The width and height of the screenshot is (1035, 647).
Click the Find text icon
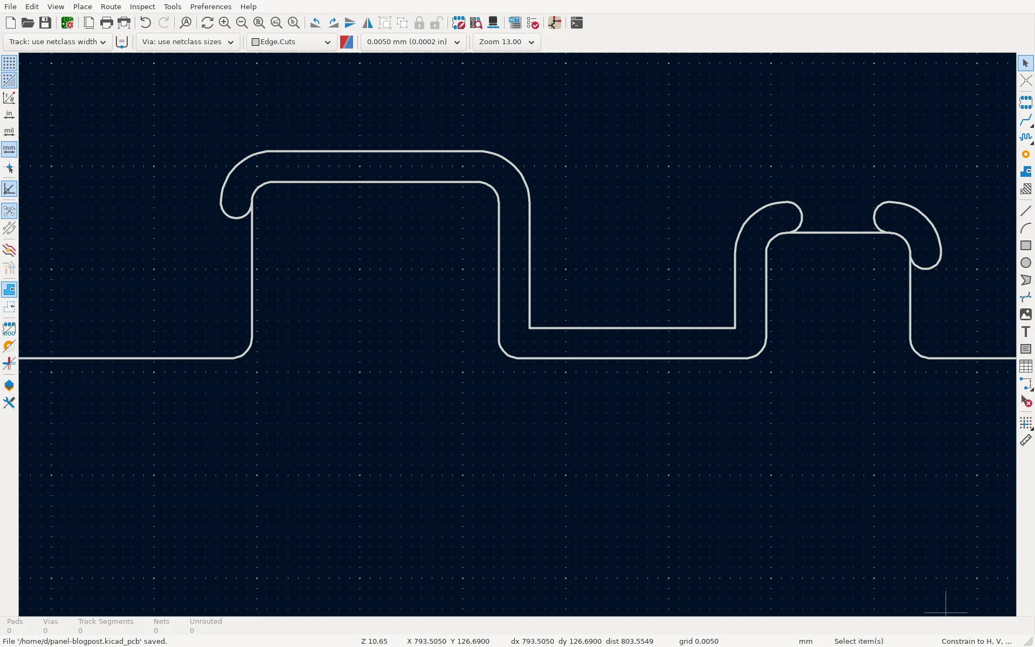point(185,23)
